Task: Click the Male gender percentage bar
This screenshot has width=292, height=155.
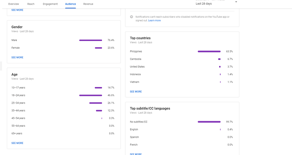Action: (91, 40)
